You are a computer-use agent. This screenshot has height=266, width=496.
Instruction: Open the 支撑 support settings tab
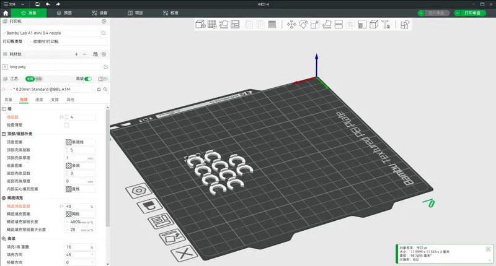(x=55, y=100)
